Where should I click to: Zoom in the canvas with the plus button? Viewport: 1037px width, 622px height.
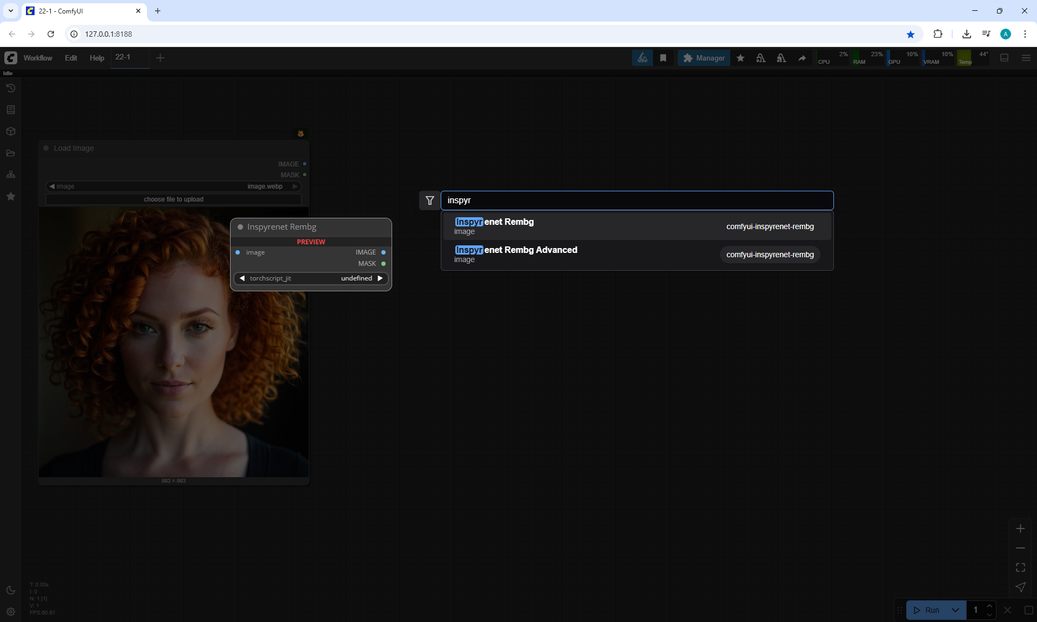1020,529
